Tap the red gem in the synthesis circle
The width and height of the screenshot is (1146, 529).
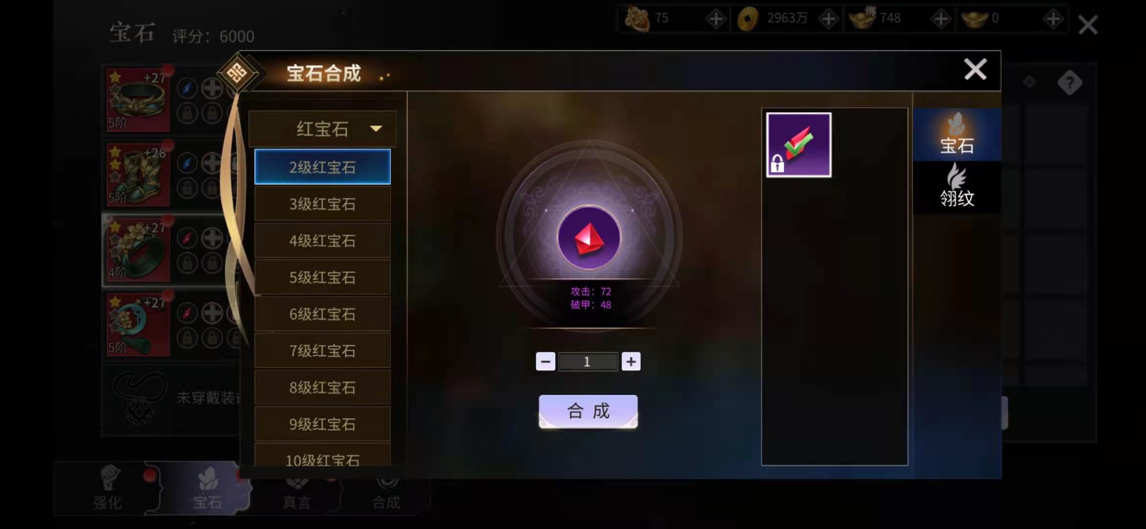pos(589,238)
